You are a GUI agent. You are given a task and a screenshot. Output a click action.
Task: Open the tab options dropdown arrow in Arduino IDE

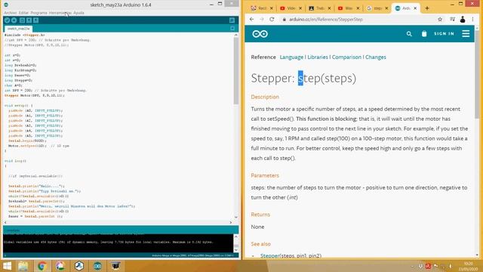click(x=232, y=29)
